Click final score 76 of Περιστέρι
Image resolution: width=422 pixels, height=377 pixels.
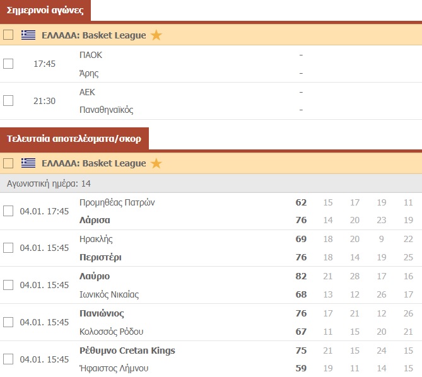(301, 257)
